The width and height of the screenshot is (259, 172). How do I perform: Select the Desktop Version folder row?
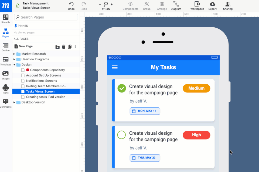pos(46,102)
